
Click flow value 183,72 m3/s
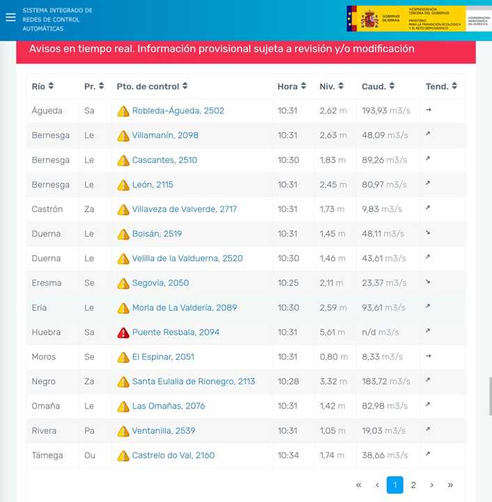pos(386,381)
